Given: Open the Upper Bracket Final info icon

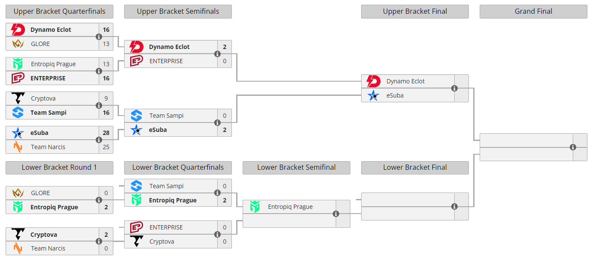Looking at the screenshot, I should tap(454, 89).
